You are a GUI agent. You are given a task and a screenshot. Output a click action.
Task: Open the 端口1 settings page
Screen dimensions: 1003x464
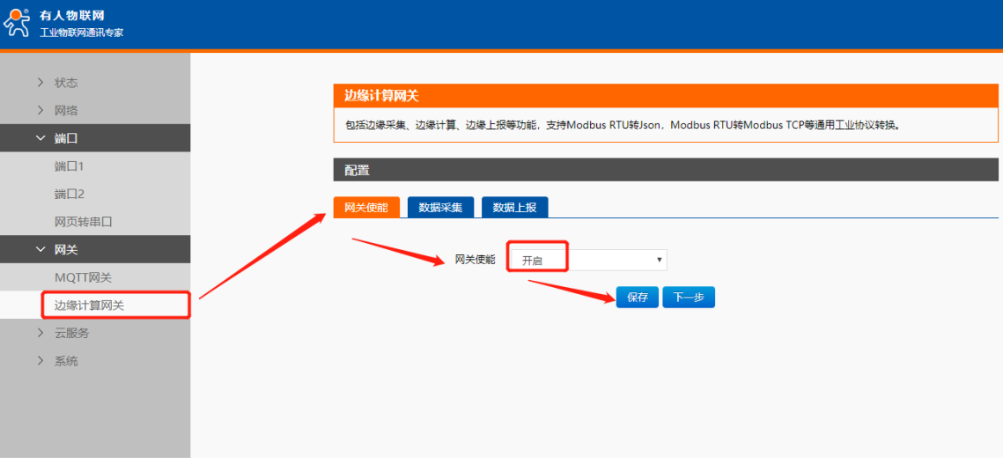69,166
